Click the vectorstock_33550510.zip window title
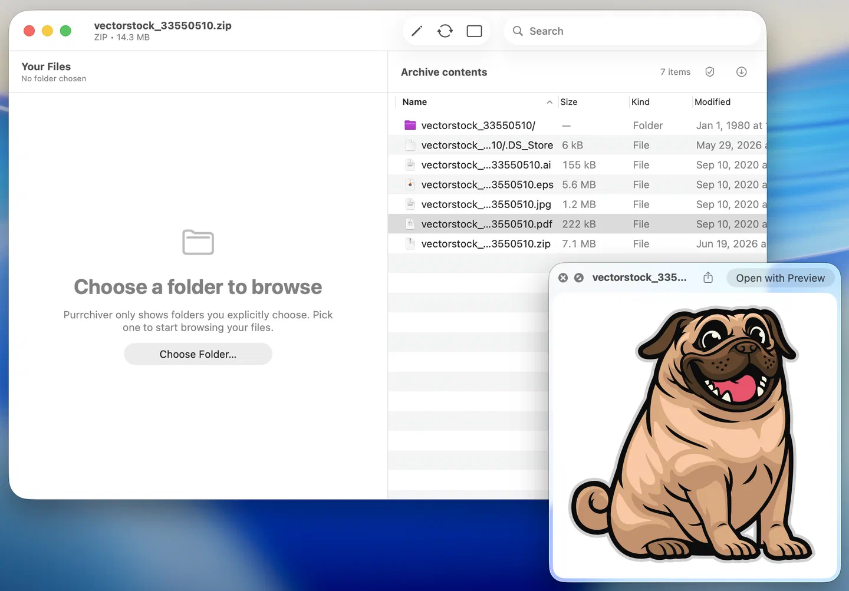 (163, 25)
